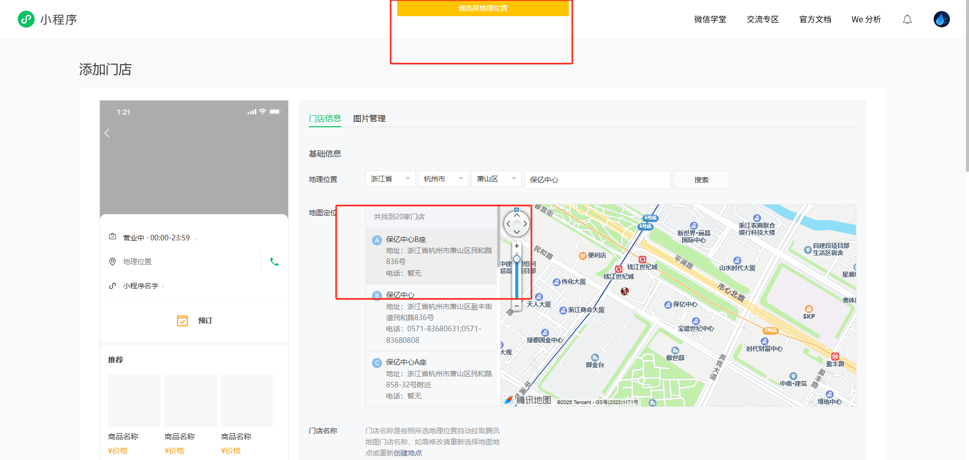Image resolution: width=969 pixels, height=460 pixels.
Task: Pan the map left with the arrow control
Action: coord(508,224)
